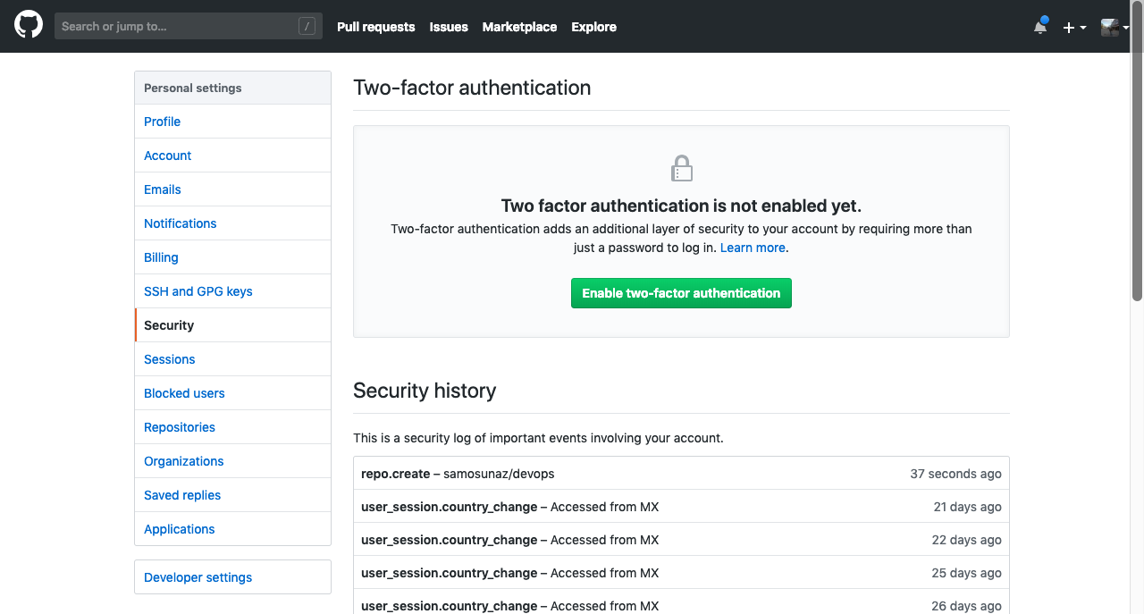Image resolution: width=1144 pixels, height=614 pixels.
Task: Open Profile settings in sidebar
Action: click(162, 122)
